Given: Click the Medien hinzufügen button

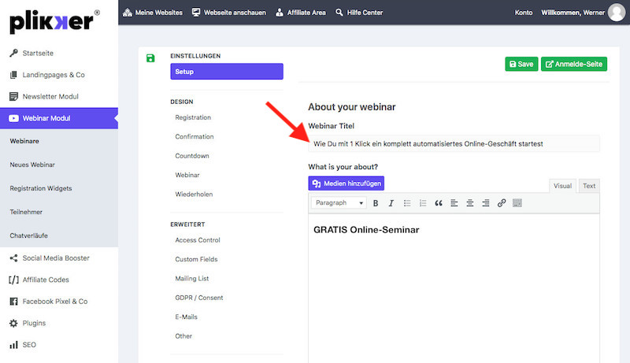Looking at the screenshot, I should point(346,183).
